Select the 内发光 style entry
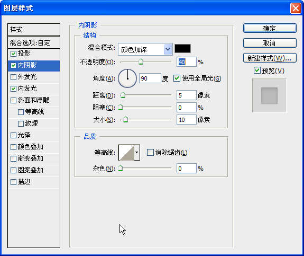304x256 pixels. pyautogui.click(x=34, y=89)
